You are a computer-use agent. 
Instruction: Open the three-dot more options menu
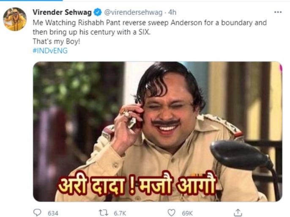(278, 12)
